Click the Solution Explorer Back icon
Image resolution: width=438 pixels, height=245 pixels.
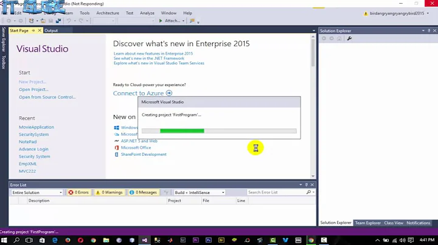coord(324,38)
